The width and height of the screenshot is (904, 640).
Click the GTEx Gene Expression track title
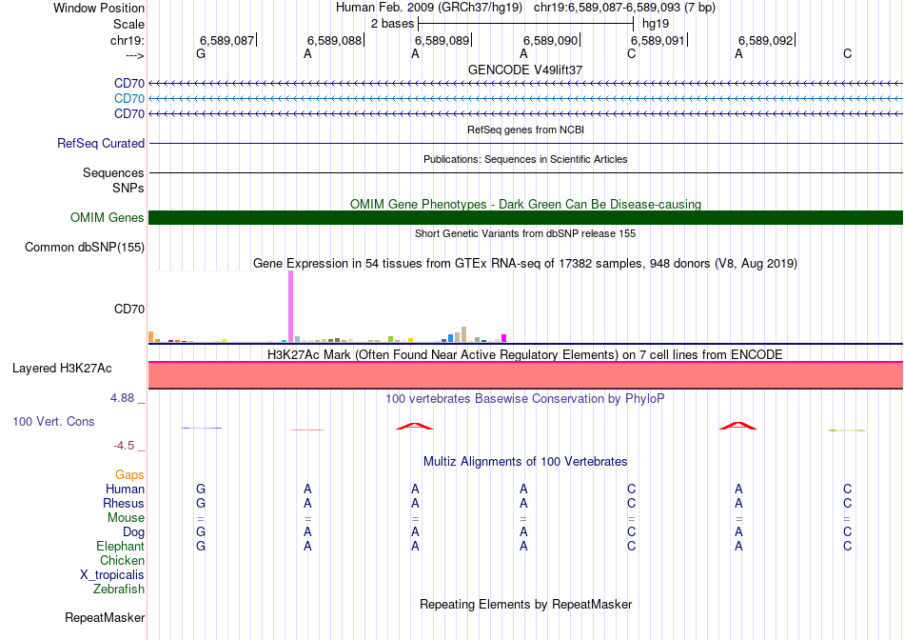(x=525, y=264)
